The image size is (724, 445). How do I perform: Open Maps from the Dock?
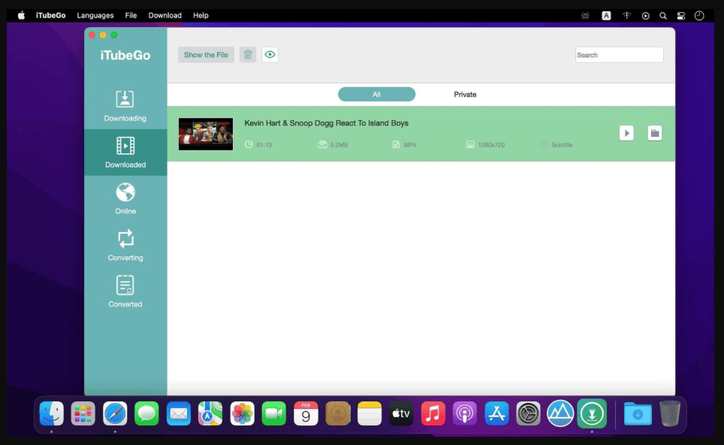(x=210, y=413)
